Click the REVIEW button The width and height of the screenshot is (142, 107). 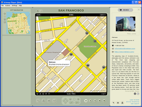125,10
